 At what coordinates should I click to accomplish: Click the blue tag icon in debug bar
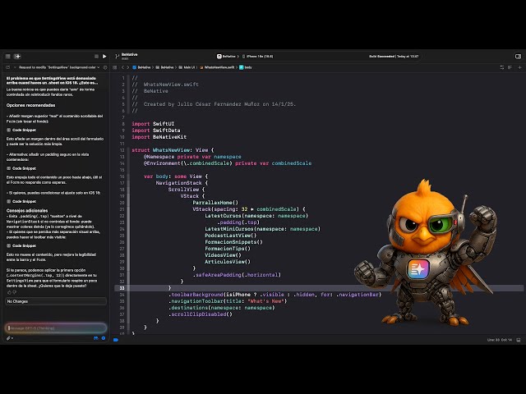(116, 340)
